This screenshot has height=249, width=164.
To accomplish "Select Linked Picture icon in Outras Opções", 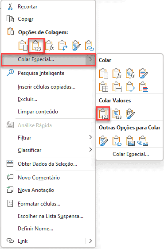I will [143, 141].
